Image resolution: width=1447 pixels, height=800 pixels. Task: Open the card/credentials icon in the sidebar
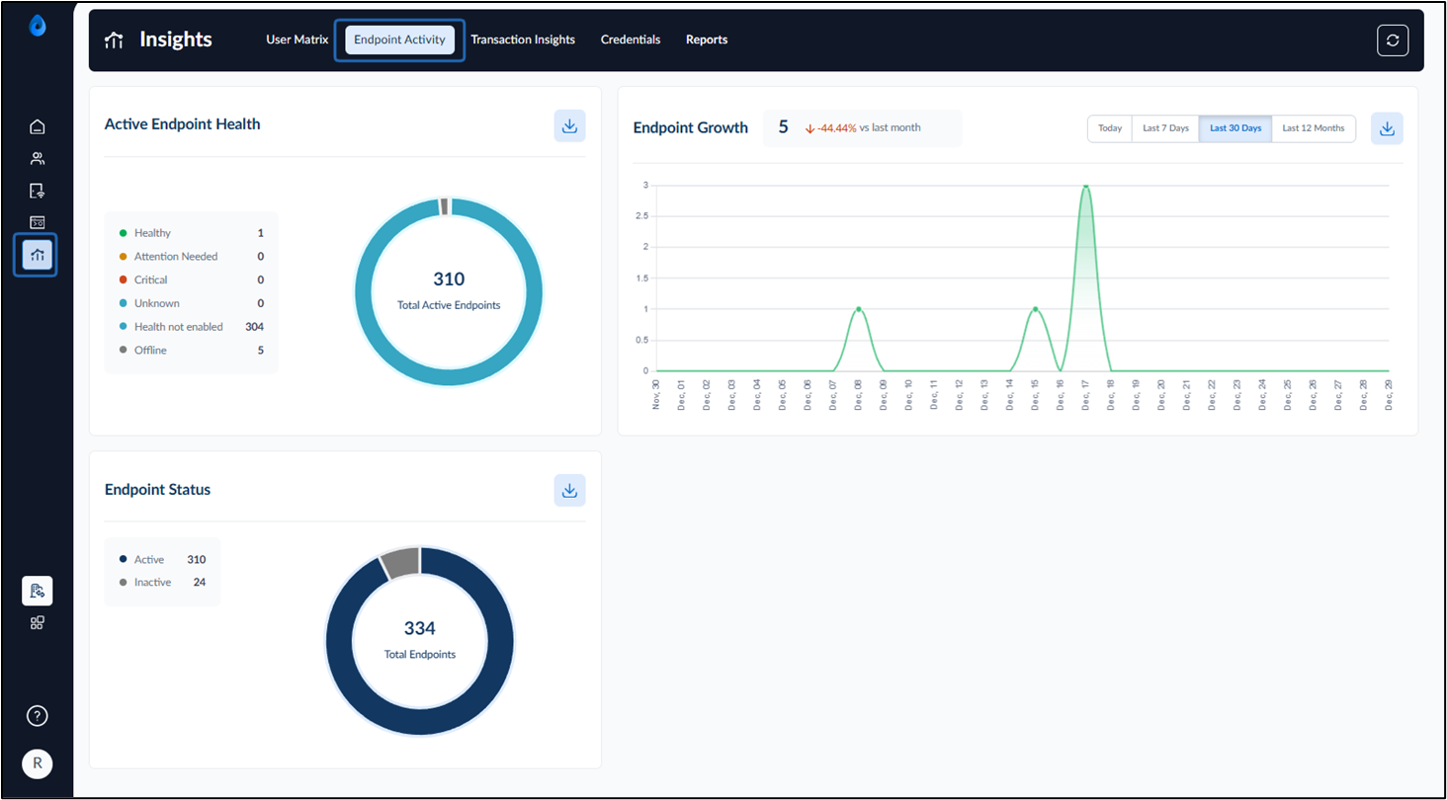point(38,222)
